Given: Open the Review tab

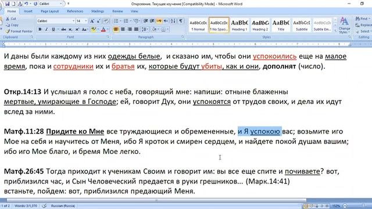Looking at the screenshot, I should [x=117, y=11].
